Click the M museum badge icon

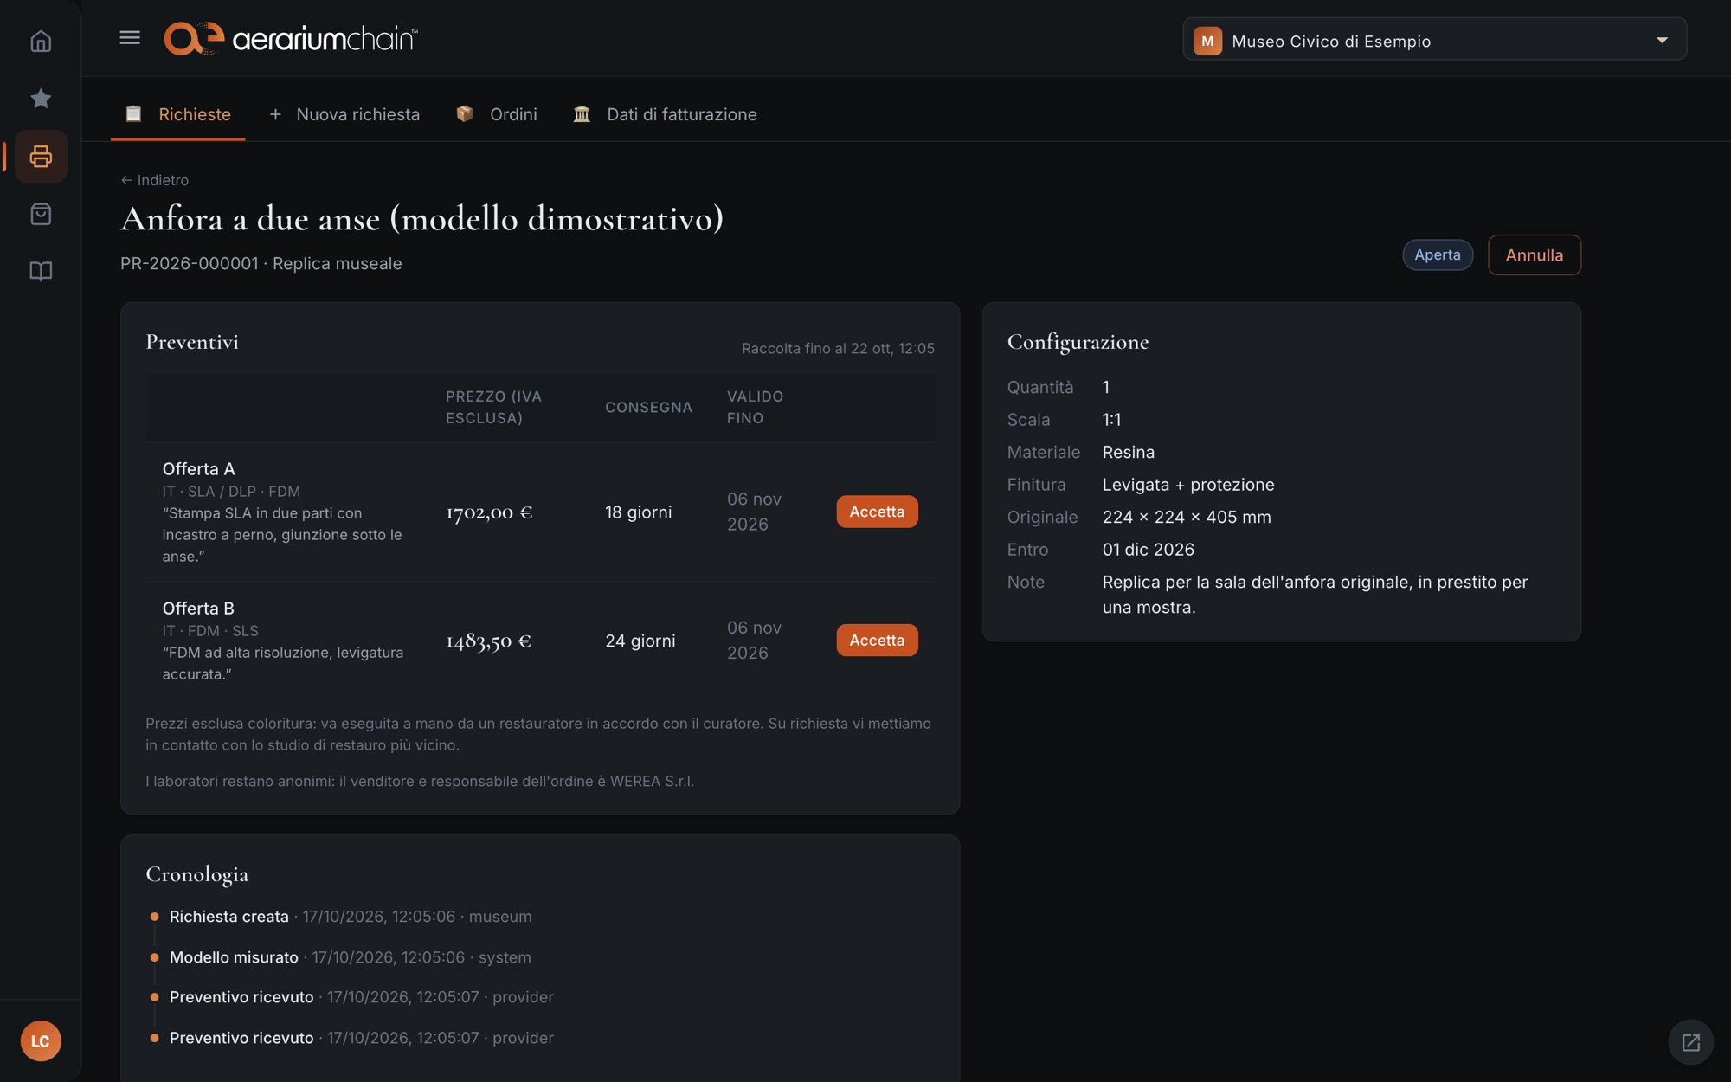[x=1207, y=41]
